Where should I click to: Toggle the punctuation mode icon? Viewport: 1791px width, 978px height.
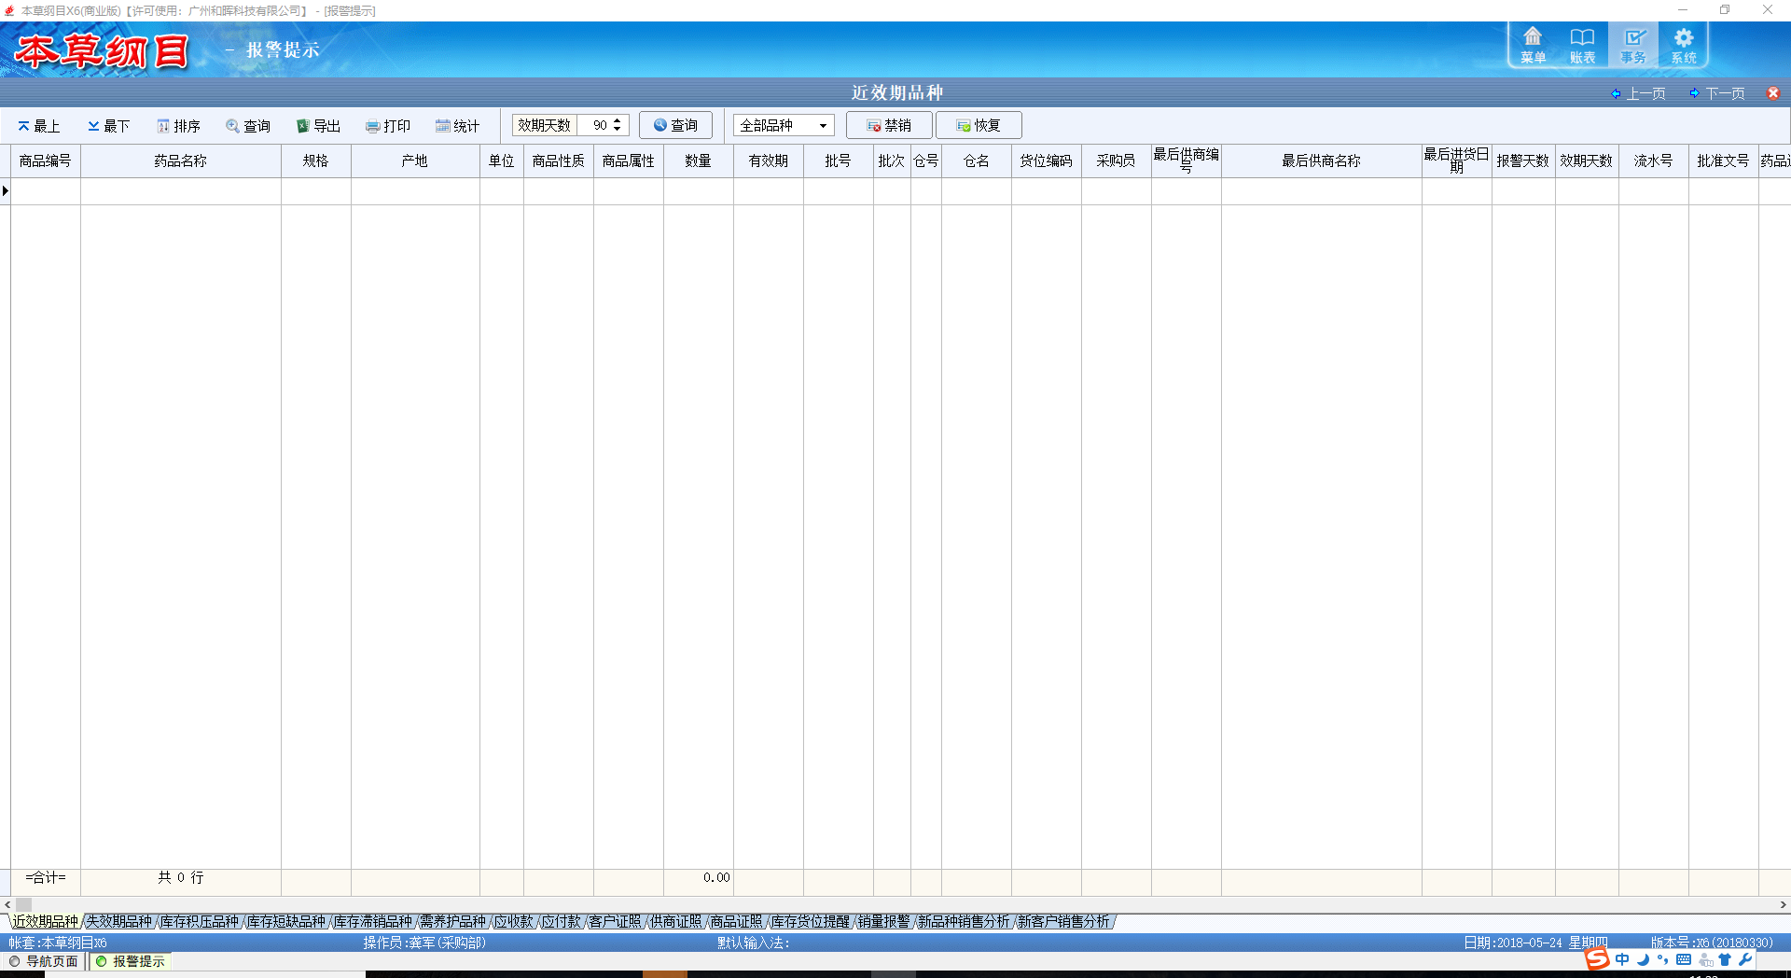tap(1663, 959)
